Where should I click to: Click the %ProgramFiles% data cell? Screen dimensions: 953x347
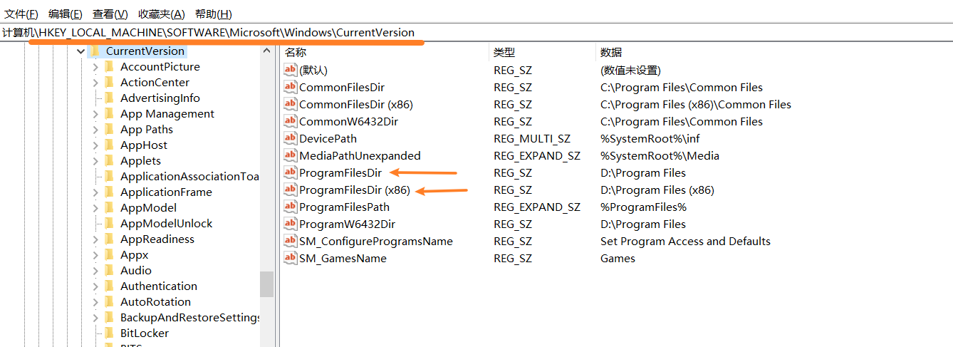(x=643, y=207)
